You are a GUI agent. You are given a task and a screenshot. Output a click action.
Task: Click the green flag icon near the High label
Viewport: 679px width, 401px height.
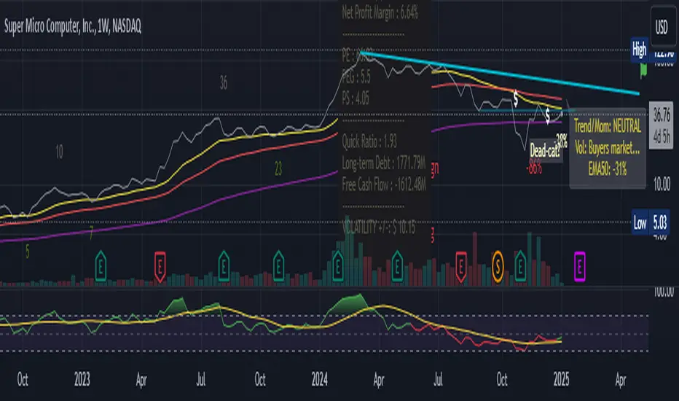pos(643,70)
